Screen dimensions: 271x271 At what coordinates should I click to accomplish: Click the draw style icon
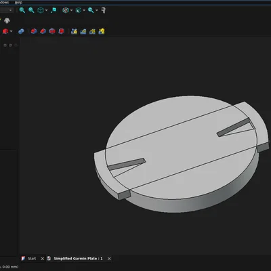66,10
